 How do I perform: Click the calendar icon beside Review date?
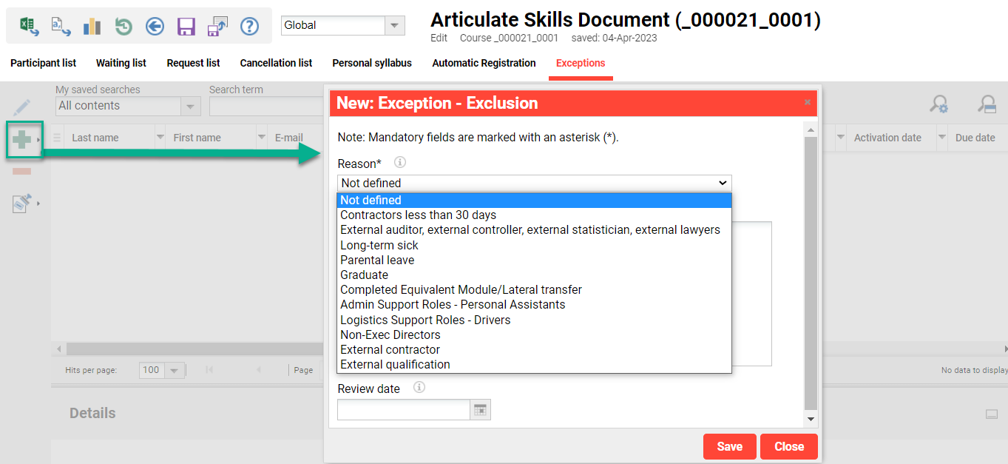click(x=481, y=410)
